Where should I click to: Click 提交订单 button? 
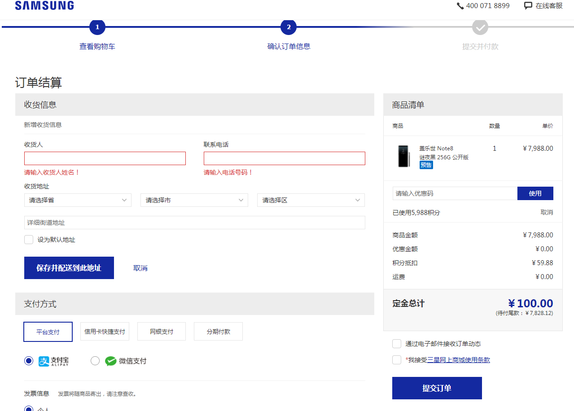click(437, 388)
